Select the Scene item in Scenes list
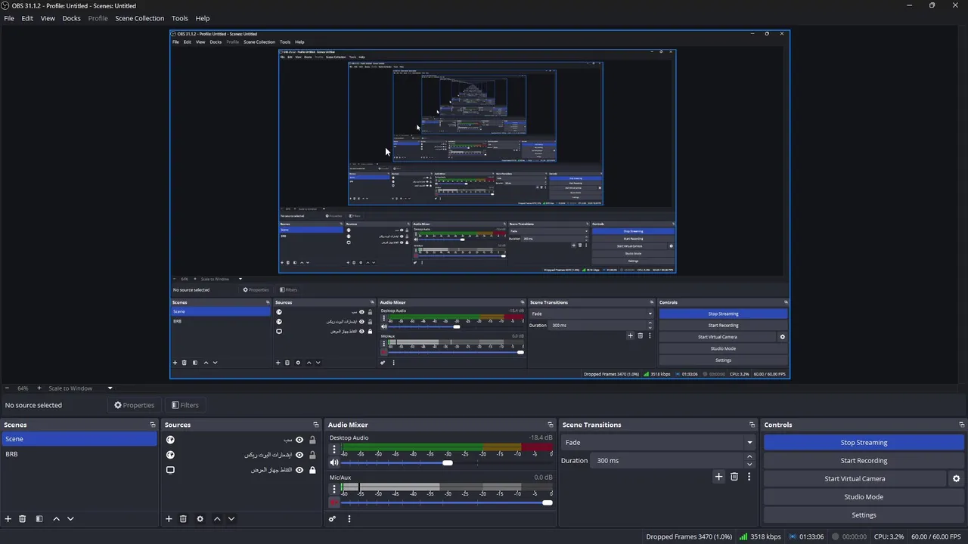Screen dimensions: 968x544 coord(79,439)
